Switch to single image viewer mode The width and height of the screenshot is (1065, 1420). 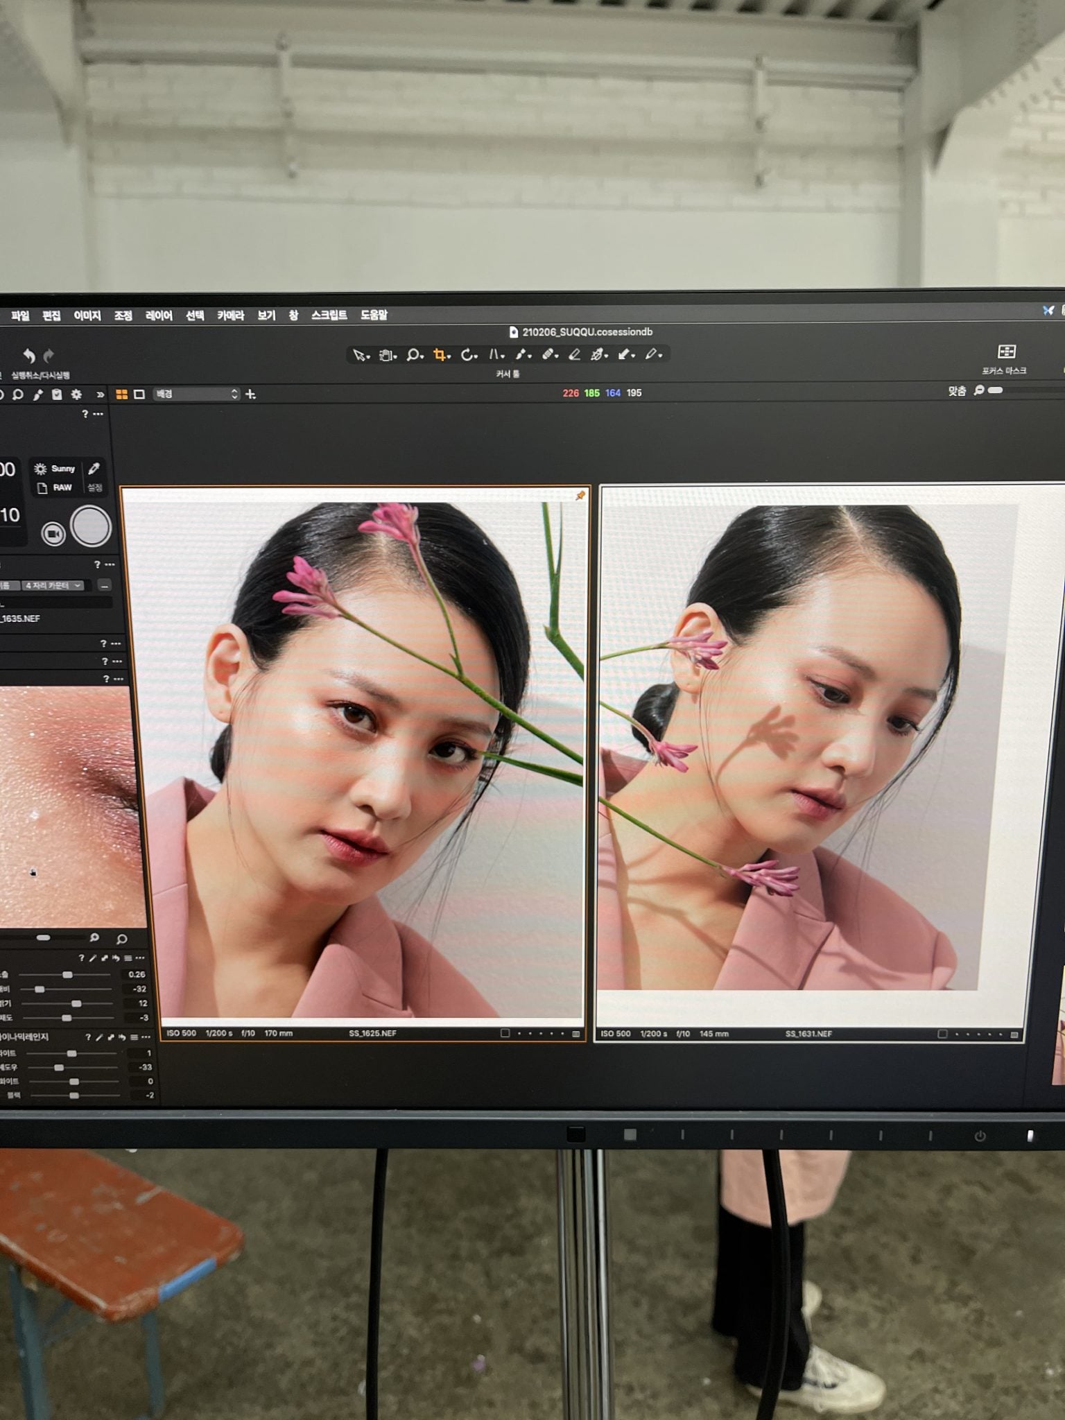point(139,395)
